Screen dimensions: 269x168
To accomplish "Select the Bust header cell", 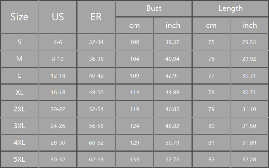I will pos(154,8).
